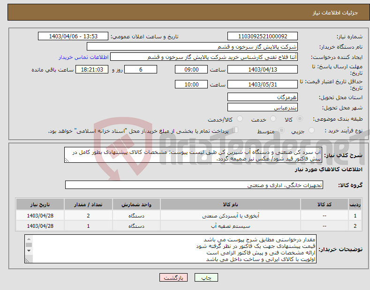Click scroll down arrow in buyer notes
Viewport: 370px width, 290px height.
coord(29,251)
